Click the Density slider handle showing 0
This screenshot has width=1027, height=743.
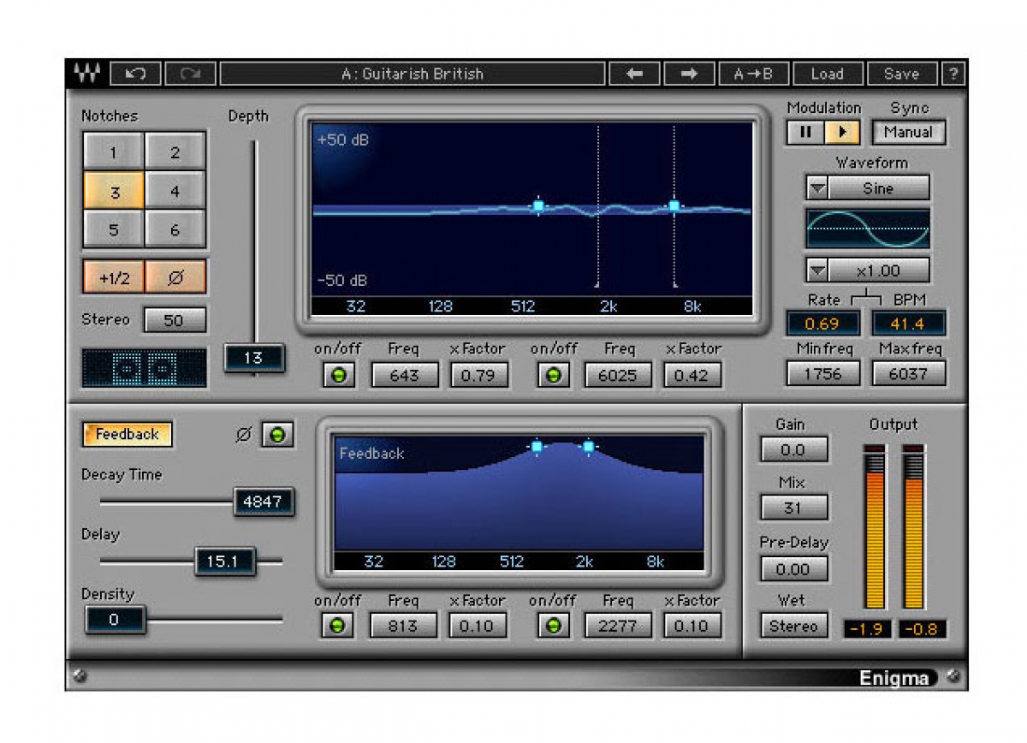pyautogui.click(x=115, y=620)
